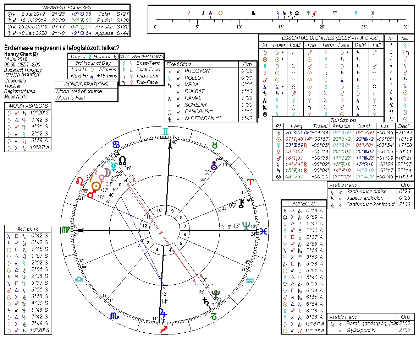Image resolution: width=419 pixels, height=338 pixels.
Task: Click the Uranus glyph inside the chart wheel
Action: click(214, 166)
